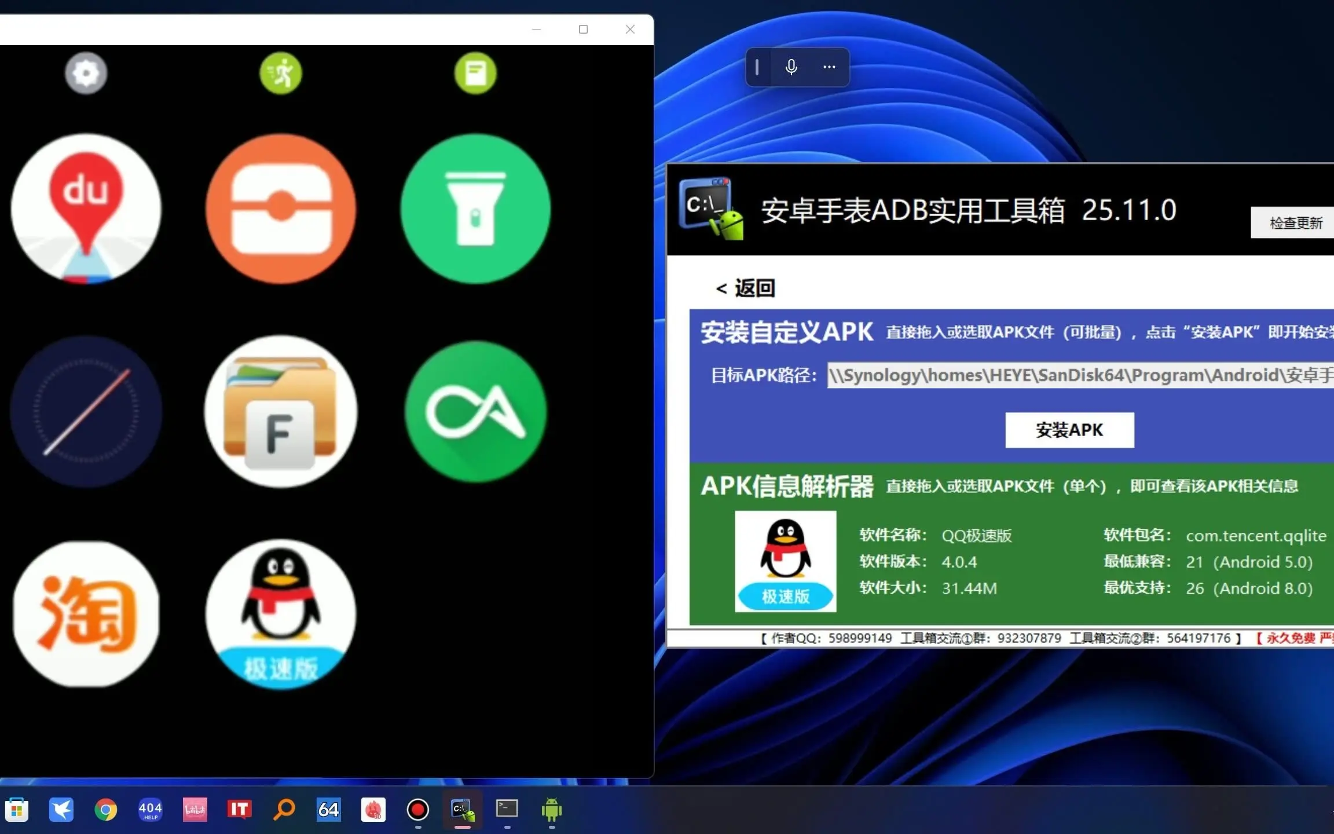The height and width of the screenshot is (834, 1334).
Task: Click the Android robot taskbar icon
Action: (x=551, y=809)
